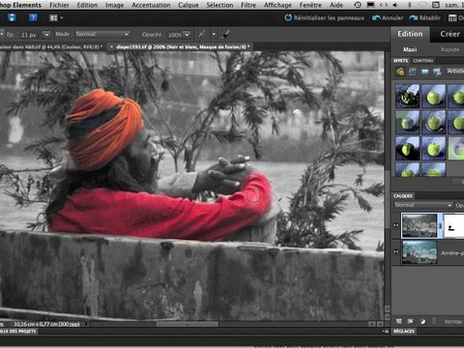Open the document arrangement grid icon
Image resolution: width=464 pixels, height=348 pixels.
click(x=53, y=18)
